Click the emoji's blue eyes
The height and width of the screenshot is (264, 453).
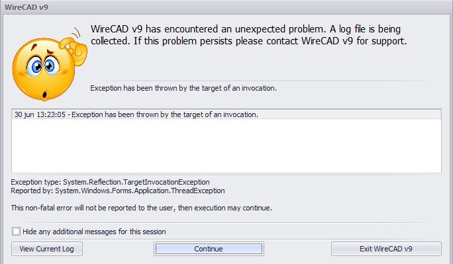click(x=43, y=66)
